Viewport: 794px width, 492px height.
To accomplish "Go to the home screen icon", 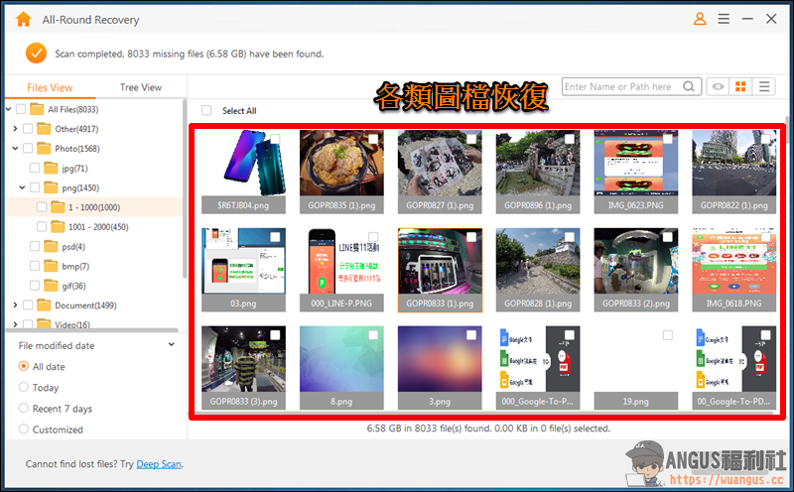I will pos(23,19).
